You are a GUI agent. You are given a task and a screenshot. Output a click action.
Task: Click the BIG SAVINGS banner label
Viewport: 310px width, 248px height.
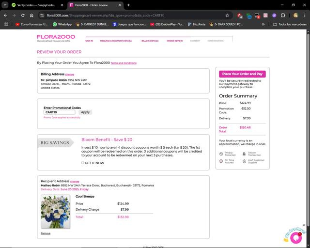[x=55, y=143]
